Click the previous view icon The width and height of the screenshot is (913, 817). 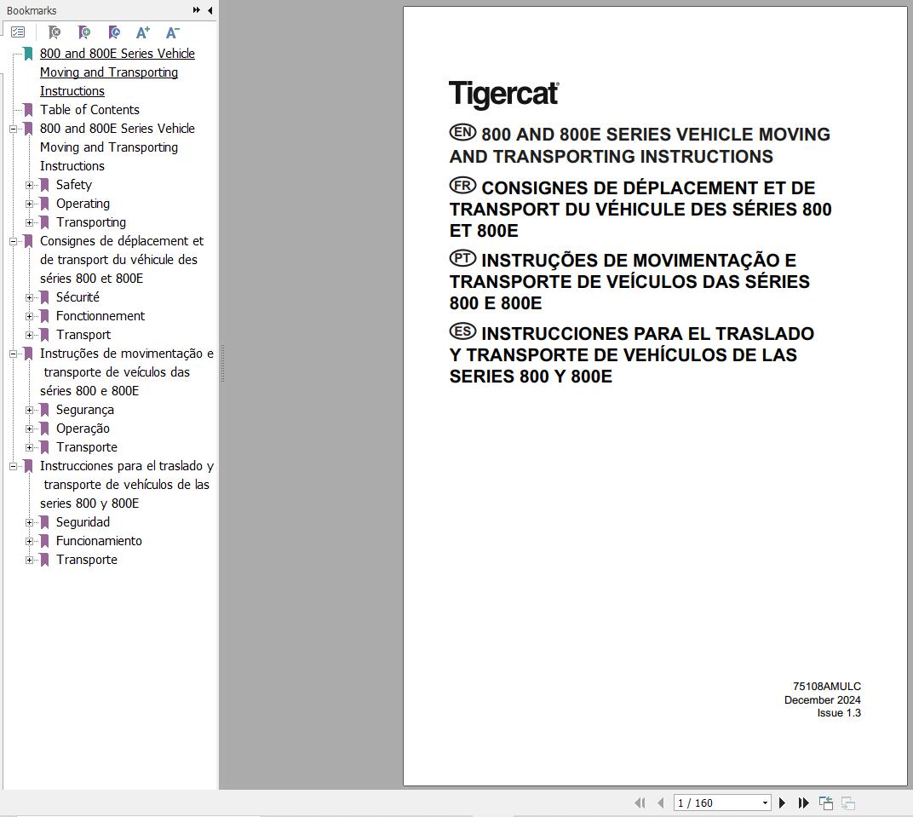[825, 803]
